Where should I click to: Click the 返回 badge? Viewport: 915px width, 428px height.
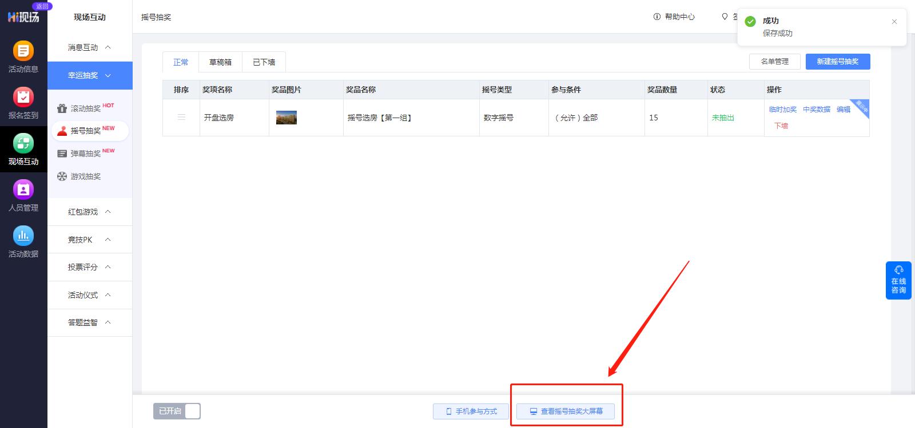point(42,6)
